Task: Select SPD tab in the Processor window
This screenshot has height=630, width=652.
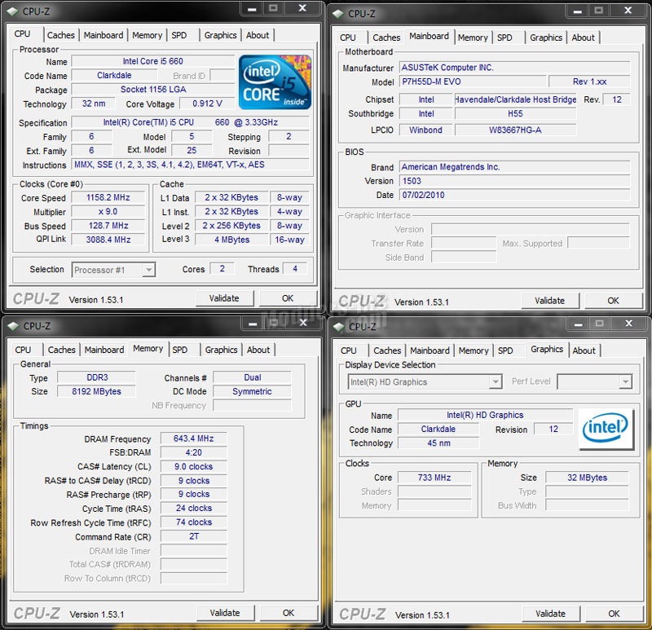Action: [179, 35]
